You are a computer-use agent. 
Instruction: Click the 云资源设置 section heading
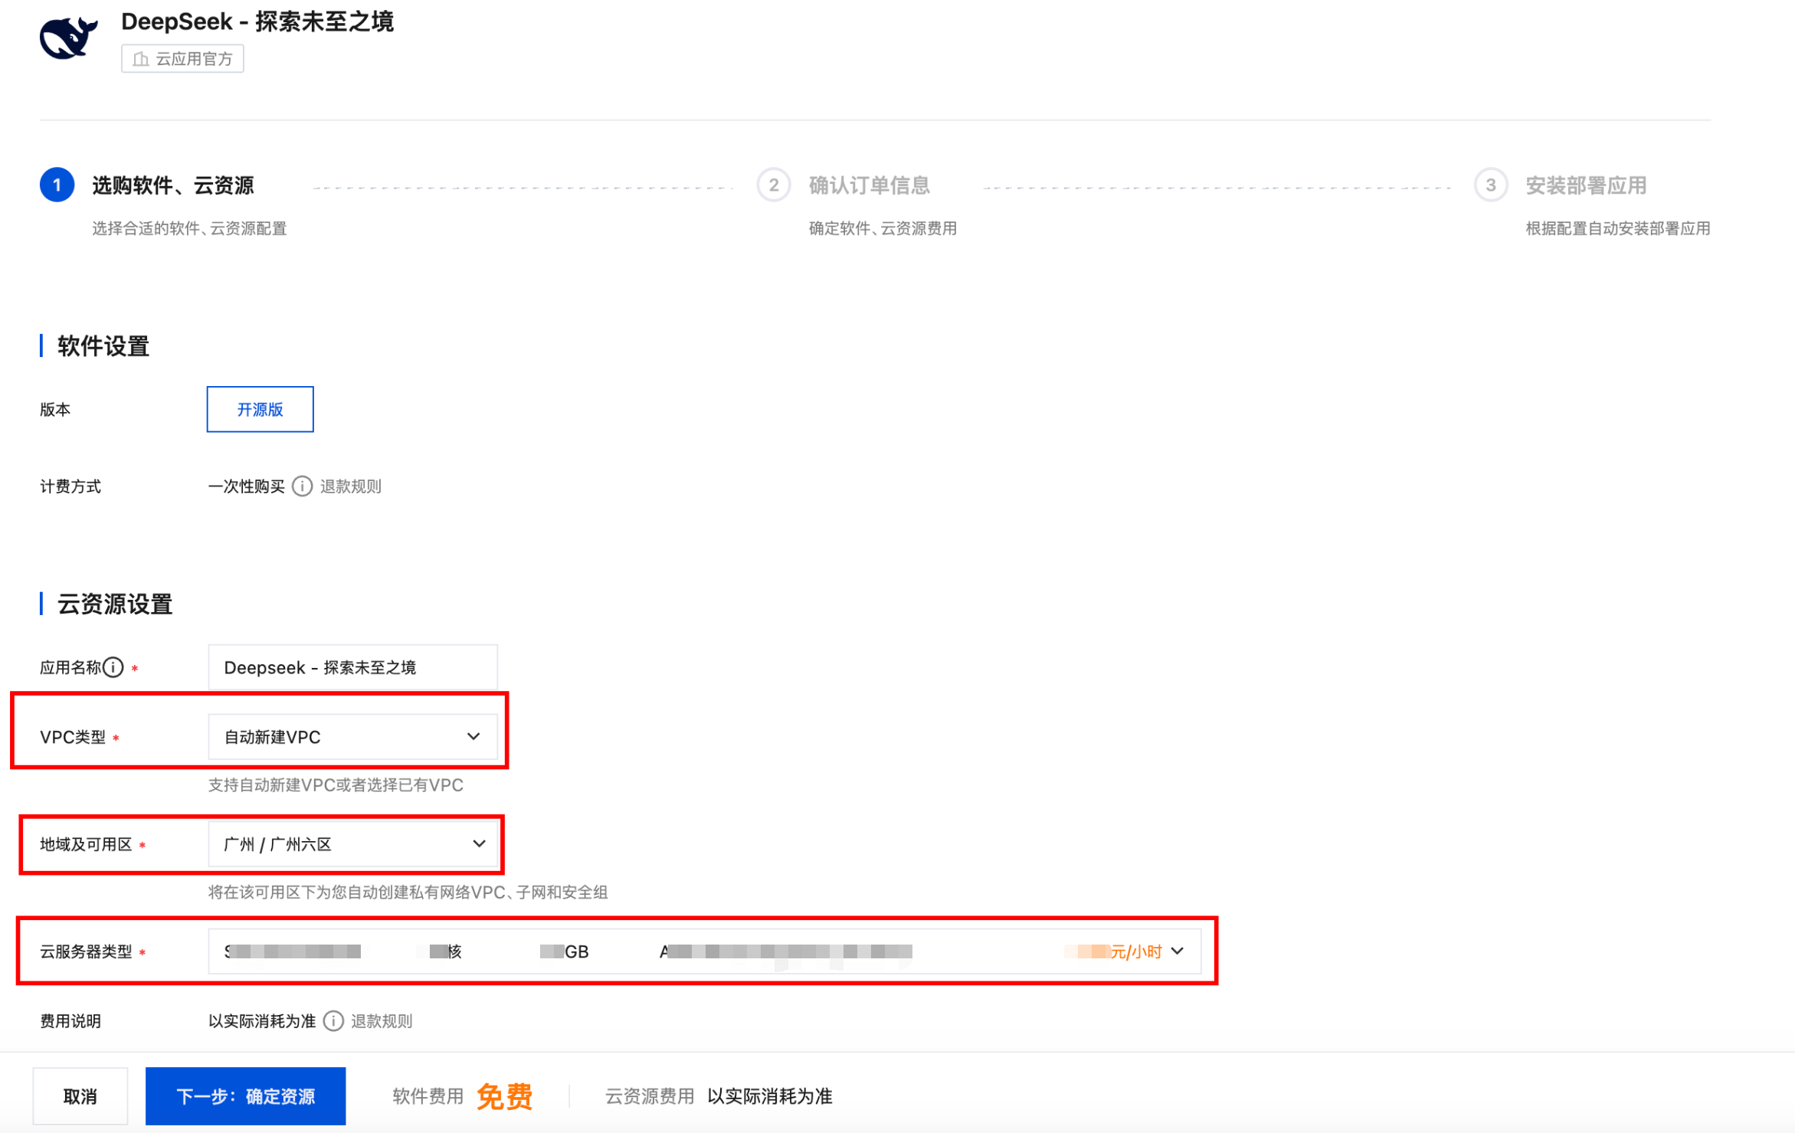click(x=114, y=604)
